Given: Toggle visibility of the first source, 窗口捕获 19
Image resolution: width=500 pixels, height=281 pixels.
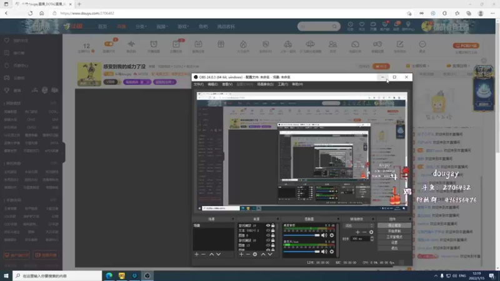Looking at the screenshot, I should pyautogui.click(x=268, y=225).
